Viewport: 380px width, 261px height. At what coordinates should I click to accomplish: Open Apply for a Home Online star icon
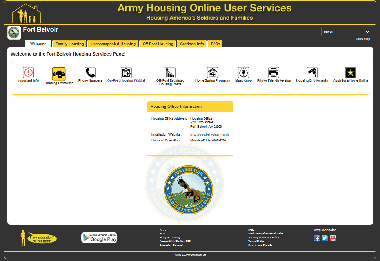[x=351, y=72]
